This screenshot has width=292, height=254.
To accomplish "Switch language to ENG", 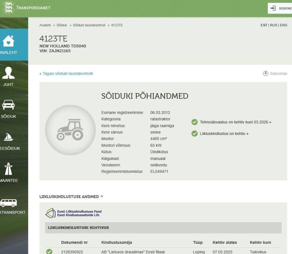I will click(x=283, y=25).
